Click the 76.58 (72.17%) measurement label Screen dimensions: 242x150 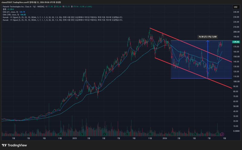pyautogui.click(x=208, y=37)
